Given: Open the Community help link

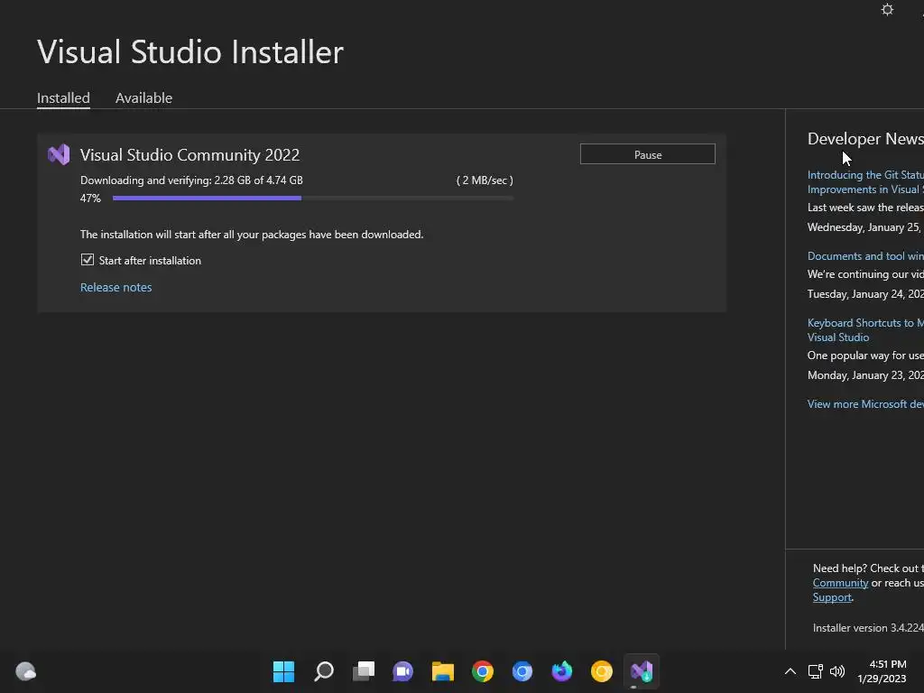Looking at the screenshot, I should tap(840, 583).
